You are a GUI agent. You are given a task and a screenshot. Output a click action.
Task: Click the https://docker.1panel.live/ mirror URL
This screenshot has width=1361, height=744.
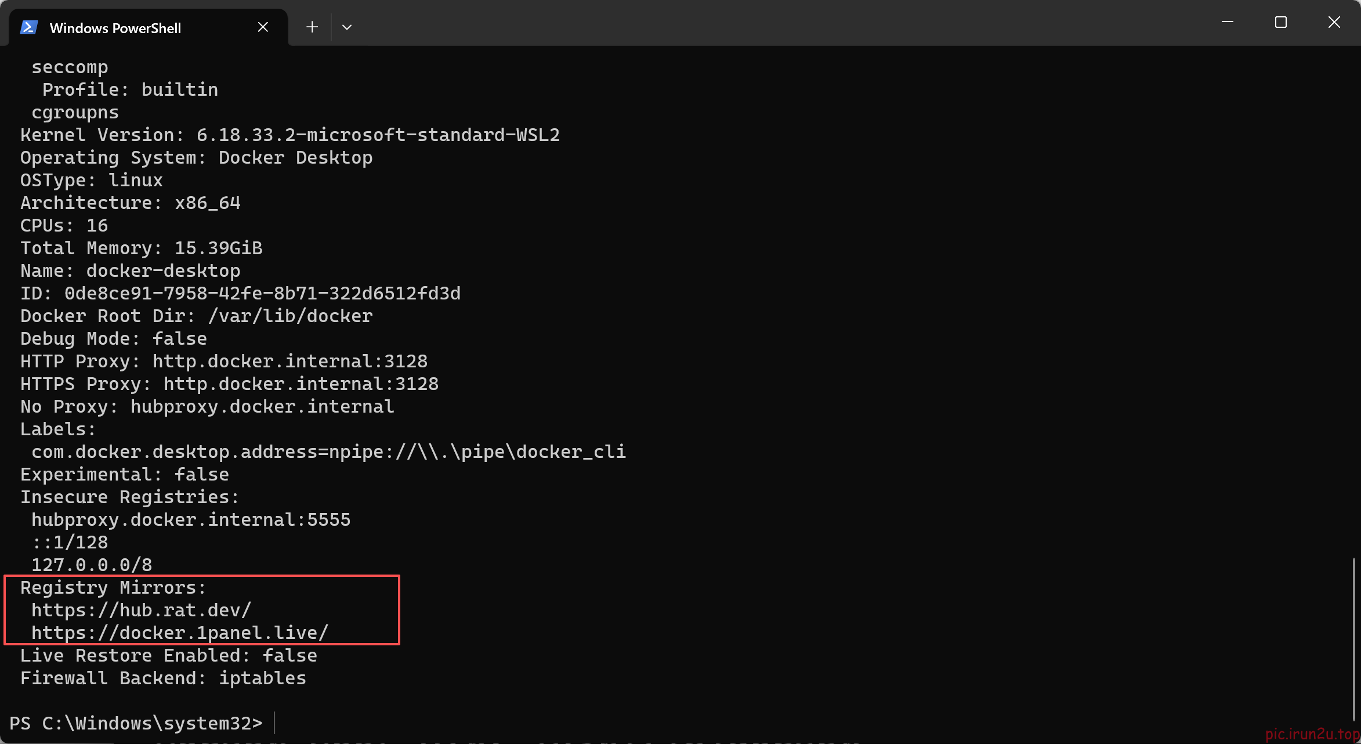180,633
